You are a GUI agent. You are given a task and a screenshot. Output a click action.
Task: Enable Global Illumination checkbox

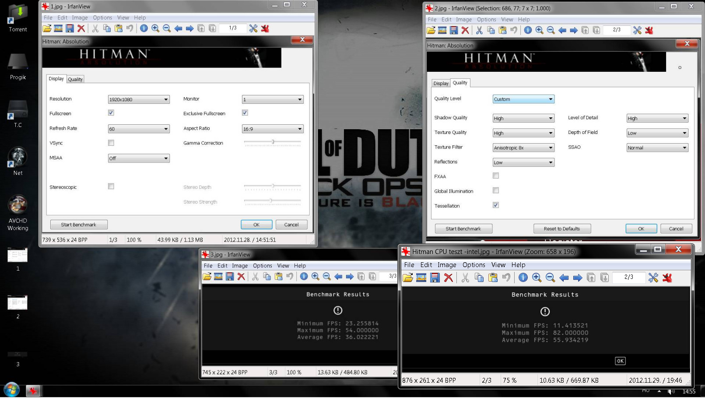tap(496, 190)
